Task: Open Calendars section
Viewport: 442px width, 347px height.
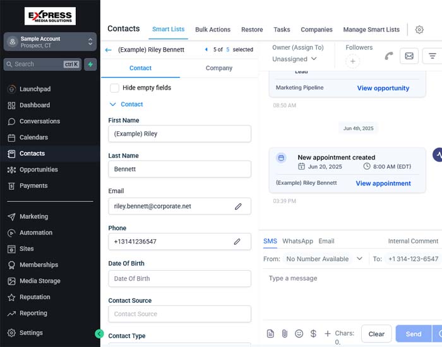Action: point(28,137)
